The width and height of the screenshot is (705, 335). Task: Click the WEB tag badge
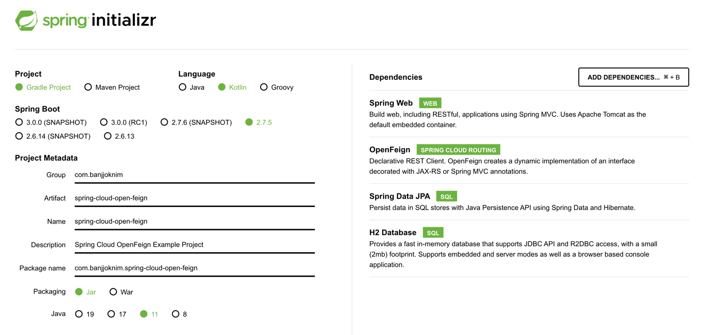click(430, 104)
